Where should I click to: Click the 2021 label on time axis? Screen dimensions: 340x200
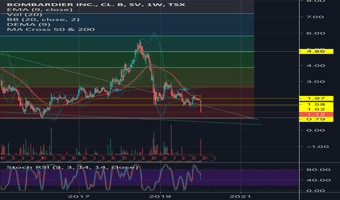pyautogui.click(x=240, y=196)
